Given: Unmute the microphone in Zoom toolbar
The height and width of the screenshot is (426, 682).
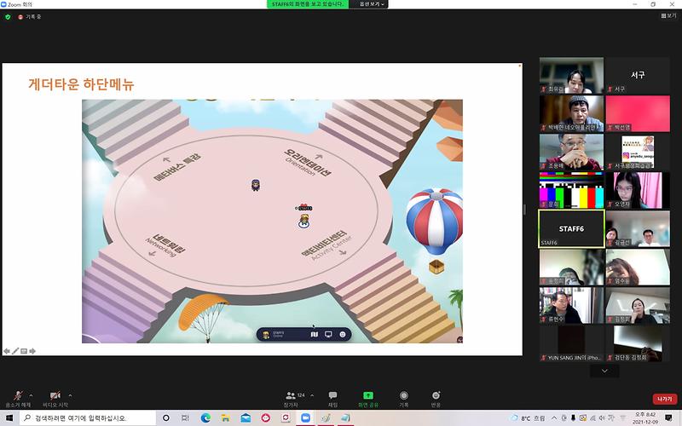Looking at the screenshot, I should [x=14, y=396].
